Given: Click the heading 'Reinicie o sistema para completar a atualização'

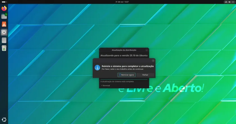Looking at the screenshot, I should (128, 66).
